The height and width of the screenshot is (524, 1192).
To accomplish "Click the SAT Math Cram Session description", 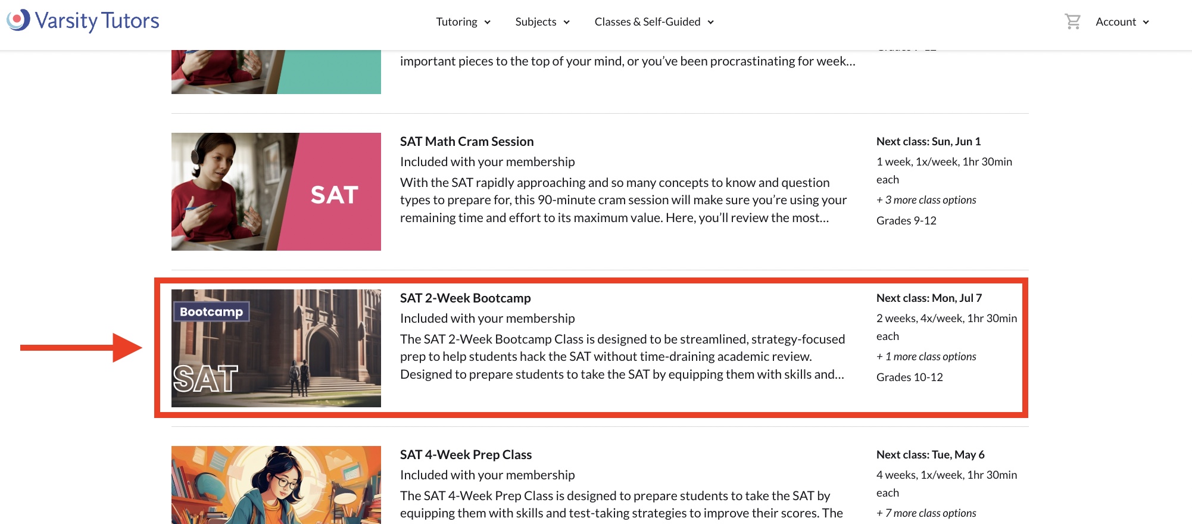I will [623, 200].
